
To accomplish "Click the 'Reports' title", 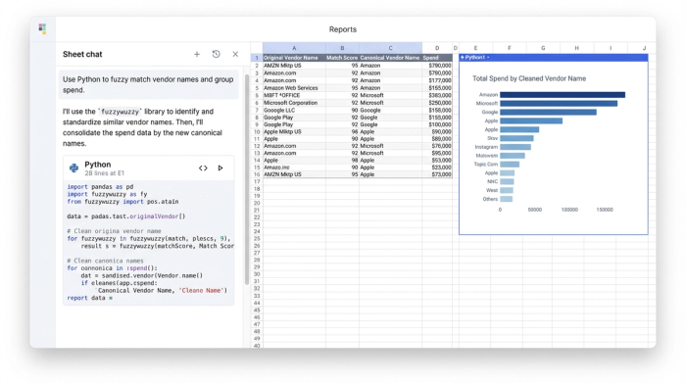I will pos(343,29).
